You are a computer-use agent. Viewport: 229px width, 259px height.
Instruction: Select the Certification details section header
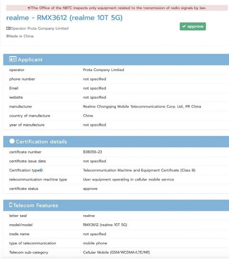[x=116, y=141]
